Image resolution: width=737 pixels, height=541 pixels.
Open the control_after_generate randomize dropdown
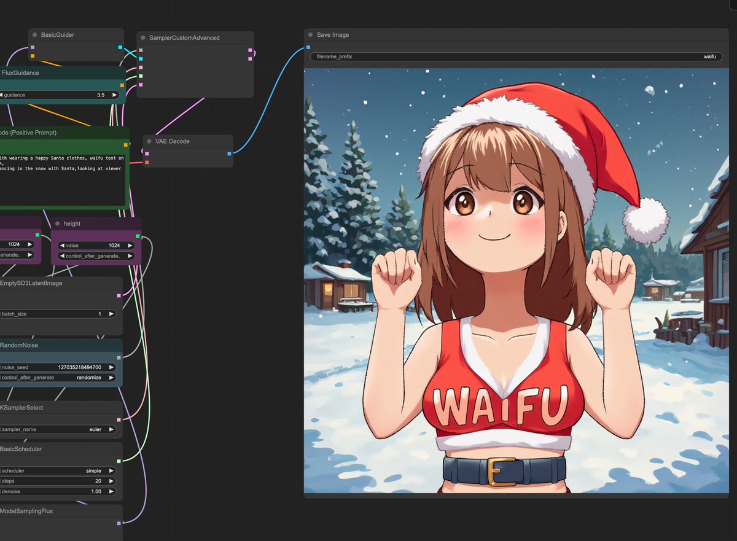(x=74, y=378)
